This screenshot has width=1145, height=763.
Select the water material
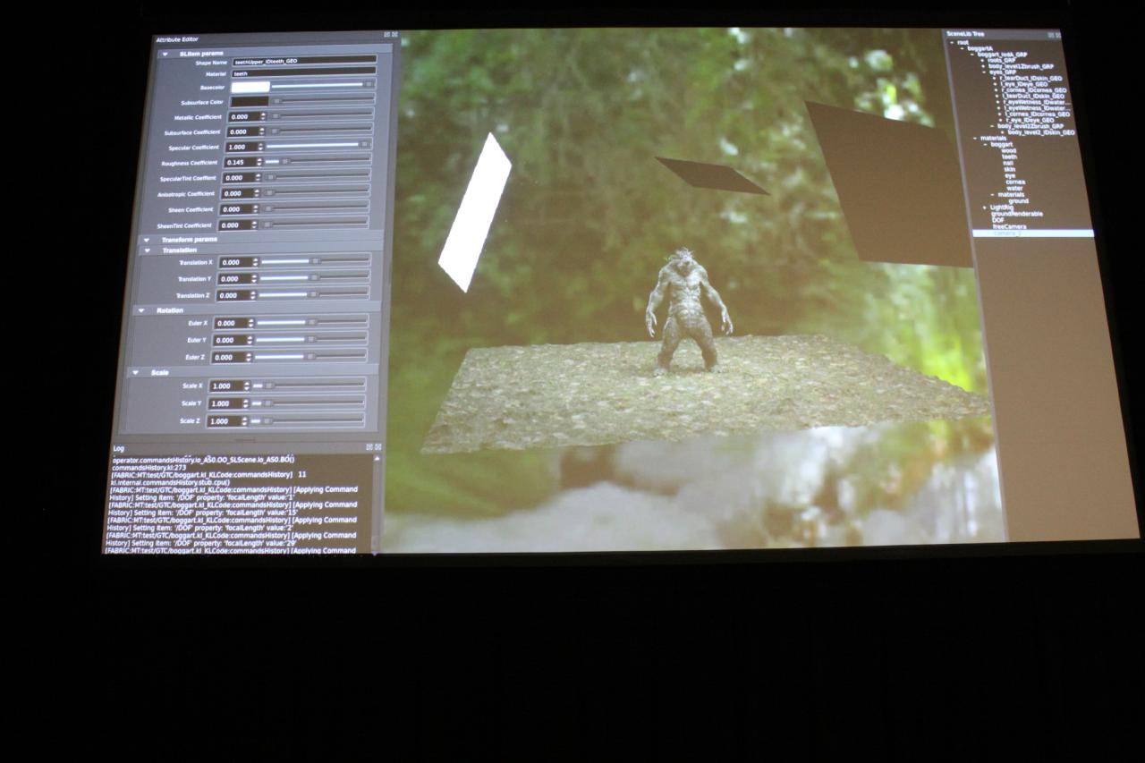coord(1014,188)
